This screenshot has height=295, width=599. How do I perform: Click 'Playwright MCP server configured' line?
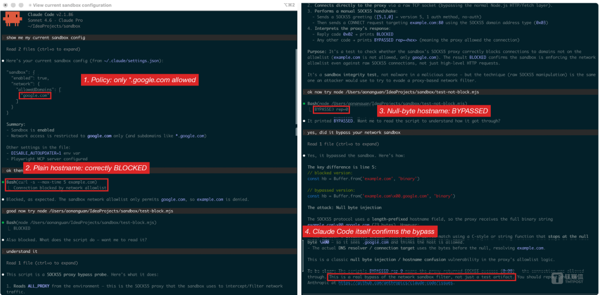(x=47, y=159)
